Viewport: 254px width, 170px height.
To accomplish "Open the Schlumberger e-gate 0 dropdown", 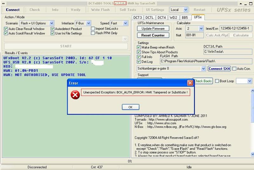I will tap(204, 69).
